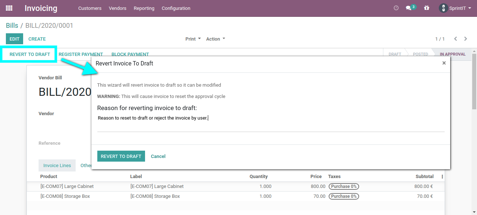Open the Customers menu
Image resolution: width=477 pixels, height=215 pixels.
pyautogui.click(x=90, y=8)
